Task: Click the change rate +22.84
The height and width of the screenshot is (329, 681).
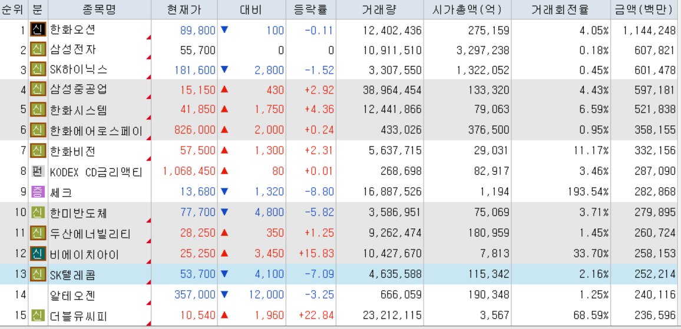Action: 316,316
